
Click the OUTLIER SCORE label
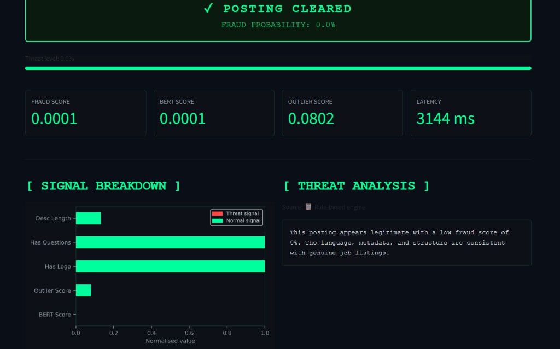click(310, 102)
